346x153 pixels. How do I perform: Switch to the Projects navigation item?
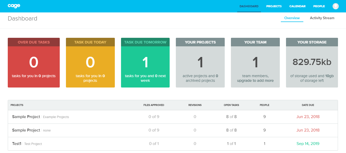tap(274, 6)
